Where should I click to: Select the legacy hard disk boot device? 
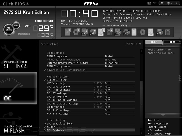pos(134,32)
